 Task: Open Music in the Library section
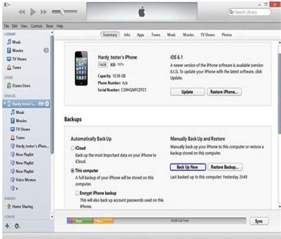[14, 42]
